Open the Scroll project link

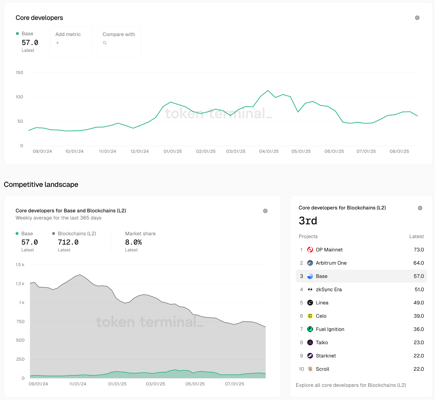322,369
